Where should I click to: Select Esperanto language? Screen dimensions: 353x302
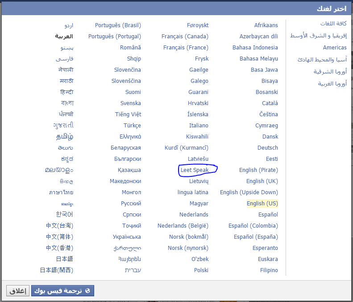pos(265,248)
